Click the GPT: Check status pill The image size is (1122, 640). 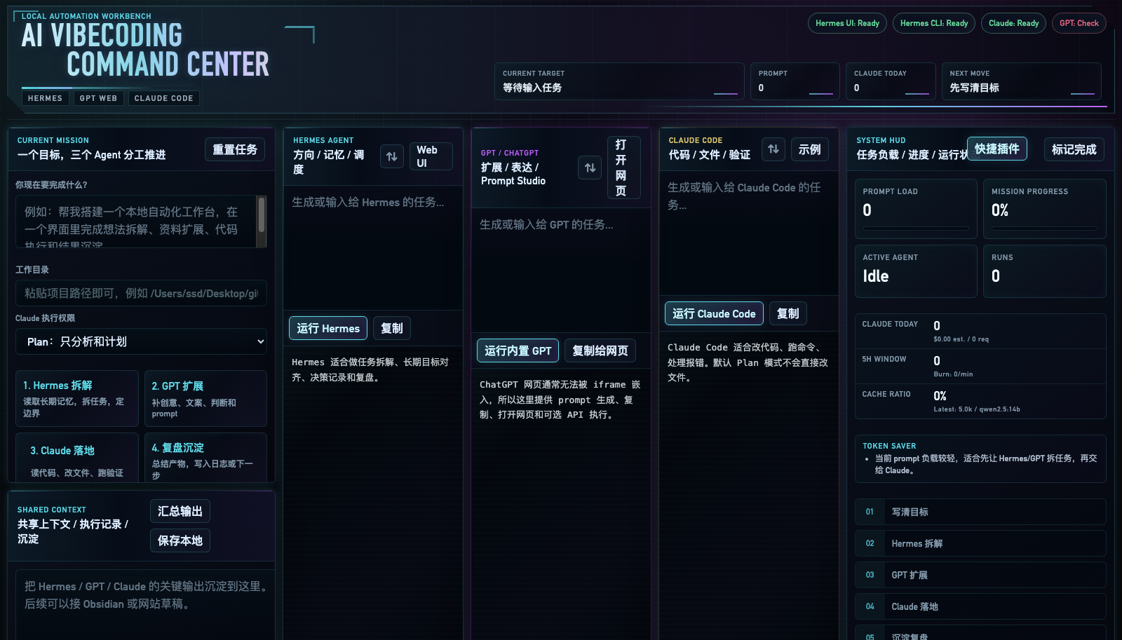click(1079, 23)
